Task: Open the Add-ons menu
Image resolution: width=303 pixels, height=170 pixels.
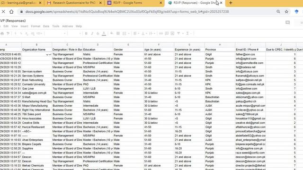Action: (67, 26)
